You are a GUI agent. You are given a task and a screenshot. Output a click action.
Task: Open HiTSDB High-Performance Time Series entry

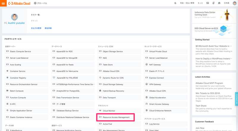click(73, 84)
